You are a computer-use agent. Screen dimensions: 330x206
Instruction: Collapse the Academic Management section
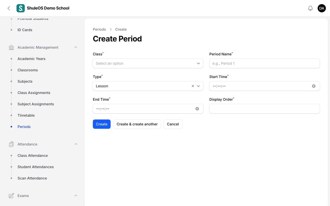point(76,47)
